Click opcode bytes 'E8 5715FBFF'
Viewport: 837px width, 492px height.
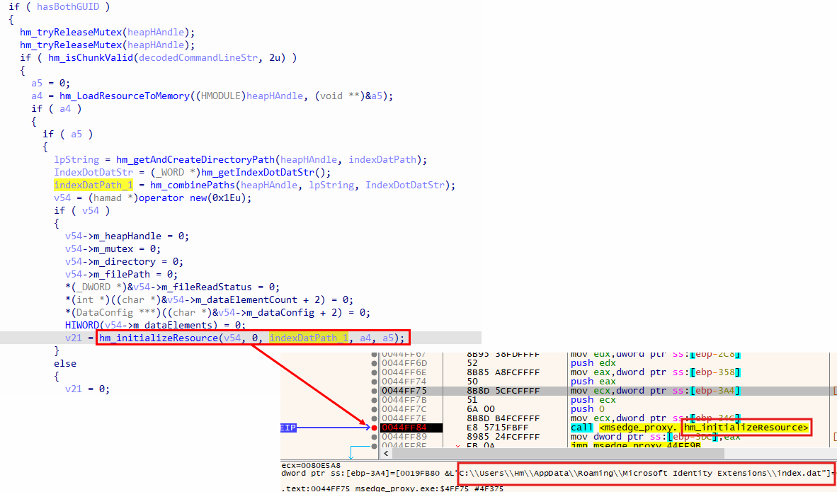498,428
